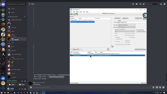Open Windows Start menu
Image resolution: width=167 pixels, height=94 pixels.
tap(2, 93)
